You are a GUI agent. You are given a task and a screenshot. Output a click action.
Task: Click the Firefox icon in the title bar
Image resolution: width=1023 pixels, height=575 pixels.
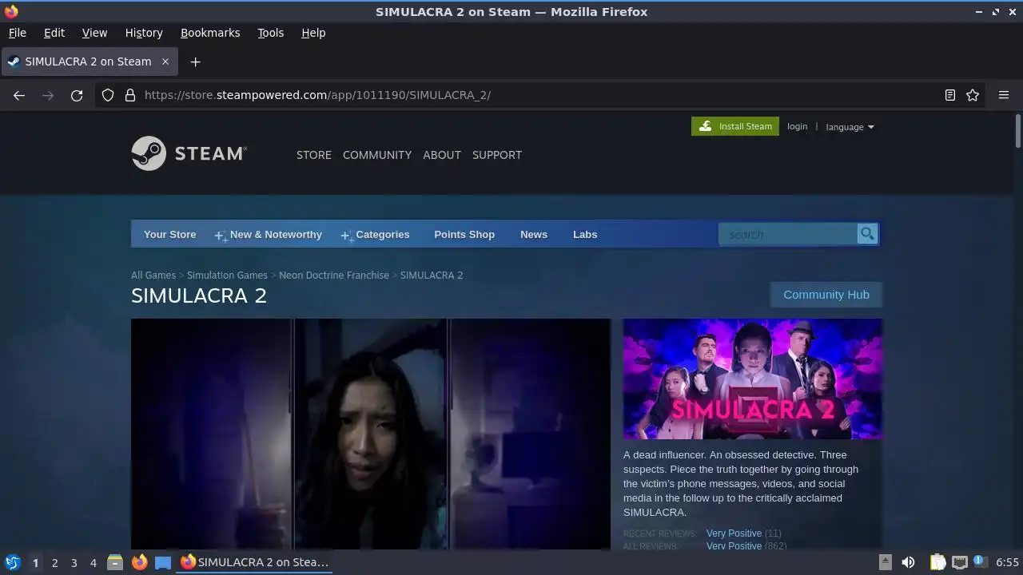pyautogui.click(x=10, y=11)
